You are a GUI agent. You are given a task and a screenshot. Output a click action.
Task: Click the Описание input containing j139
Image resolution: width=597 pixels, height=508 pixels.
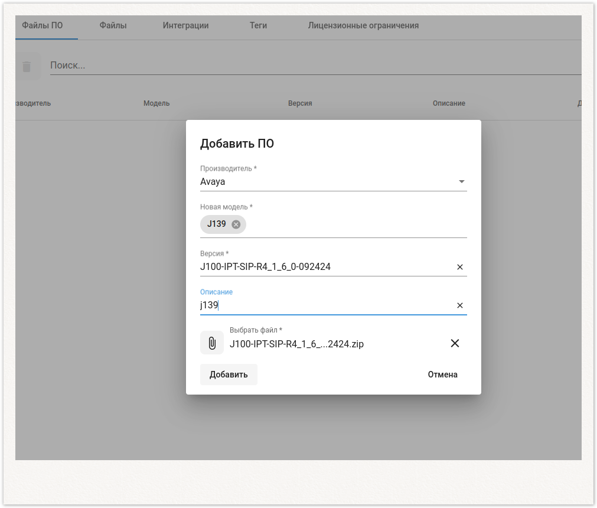(x=325, y=305)
